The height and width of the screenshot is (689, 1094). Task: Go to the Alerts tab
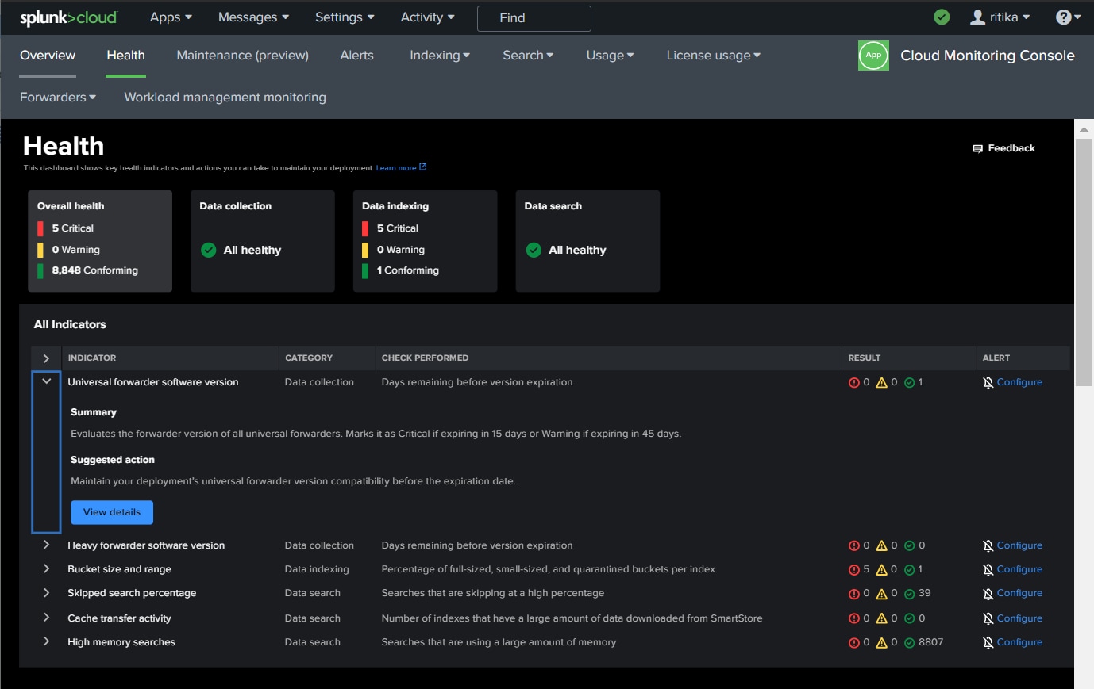(x=356, y=56)
